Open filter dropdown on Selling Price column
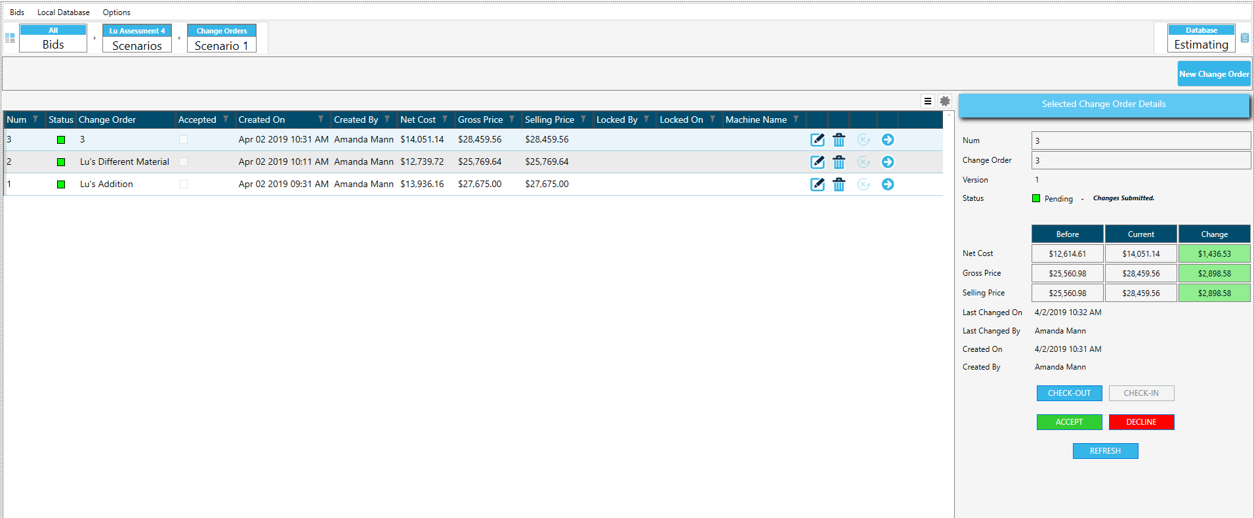The image size is (1254, 518). (x=583, y=119)
